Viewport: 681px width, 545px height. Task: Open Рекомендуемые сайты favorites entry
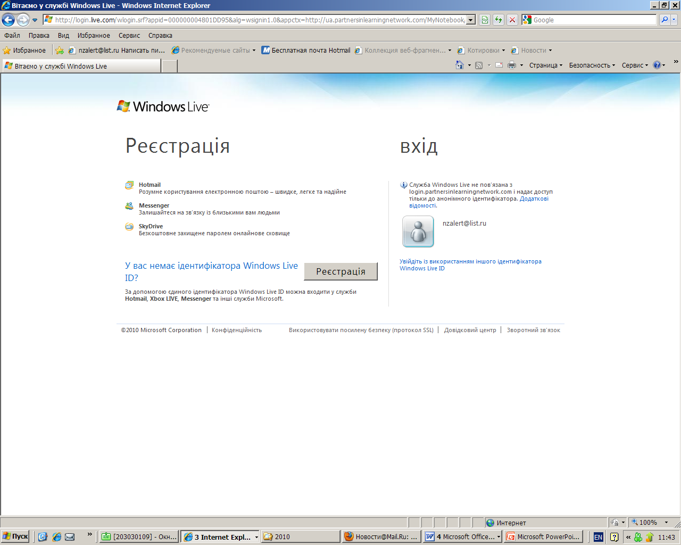[x=213, y=51]
